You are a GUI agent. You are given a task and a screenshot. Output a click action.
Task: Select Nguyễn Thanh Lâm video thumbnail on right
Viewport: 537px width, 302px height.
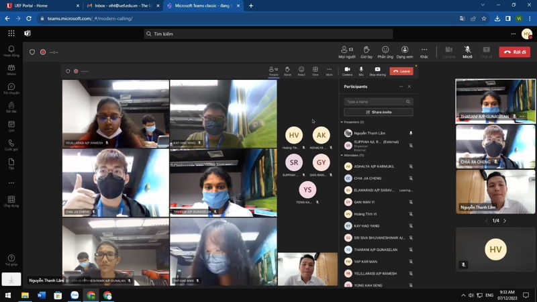[495, 192]
